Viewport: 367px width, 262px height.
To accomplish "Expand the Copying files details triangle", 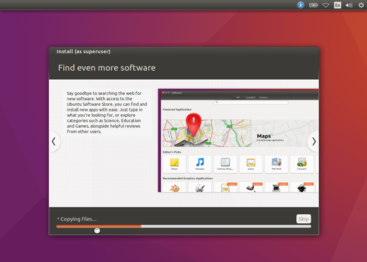I will pyautogui.click(x=58, y=219).
